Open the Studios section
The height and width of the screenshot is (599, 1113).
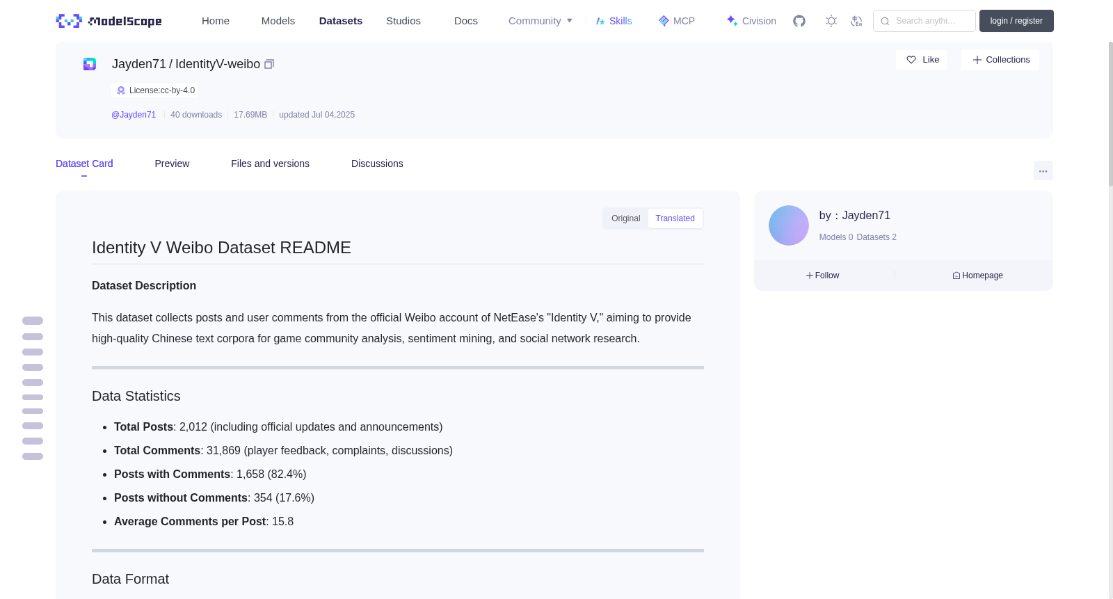coord(403,21)
